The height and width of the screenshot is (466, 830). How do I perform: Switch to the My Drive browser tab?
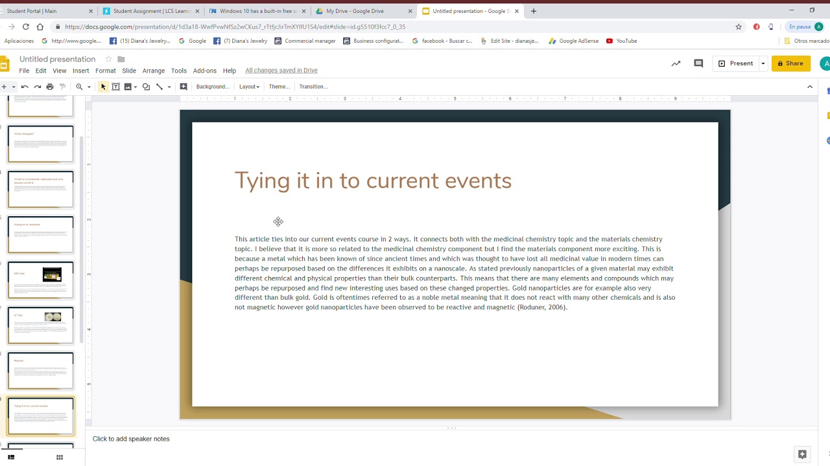[363, 11]
